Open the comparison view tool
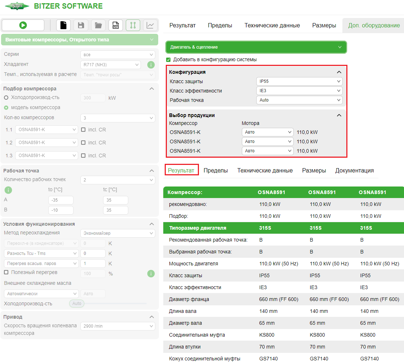The width and height of the screenshot is (404, 364). click(133, 25)
